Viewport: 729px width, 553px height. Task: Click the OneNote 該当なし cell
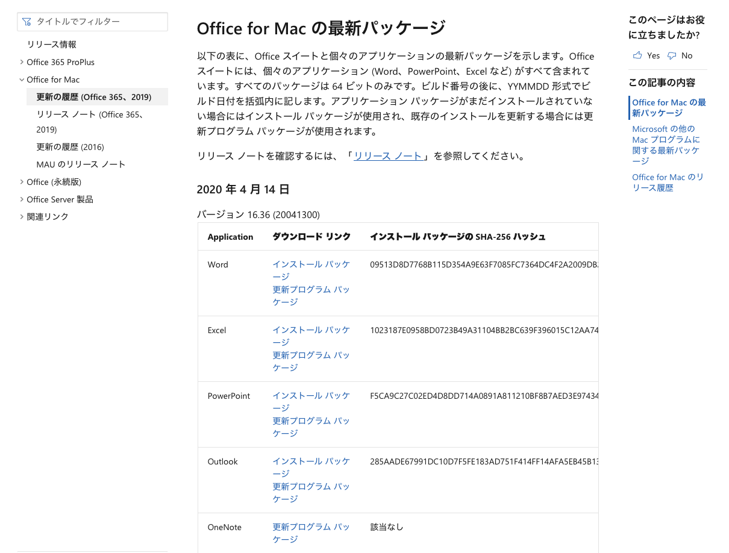pos(387,527)
